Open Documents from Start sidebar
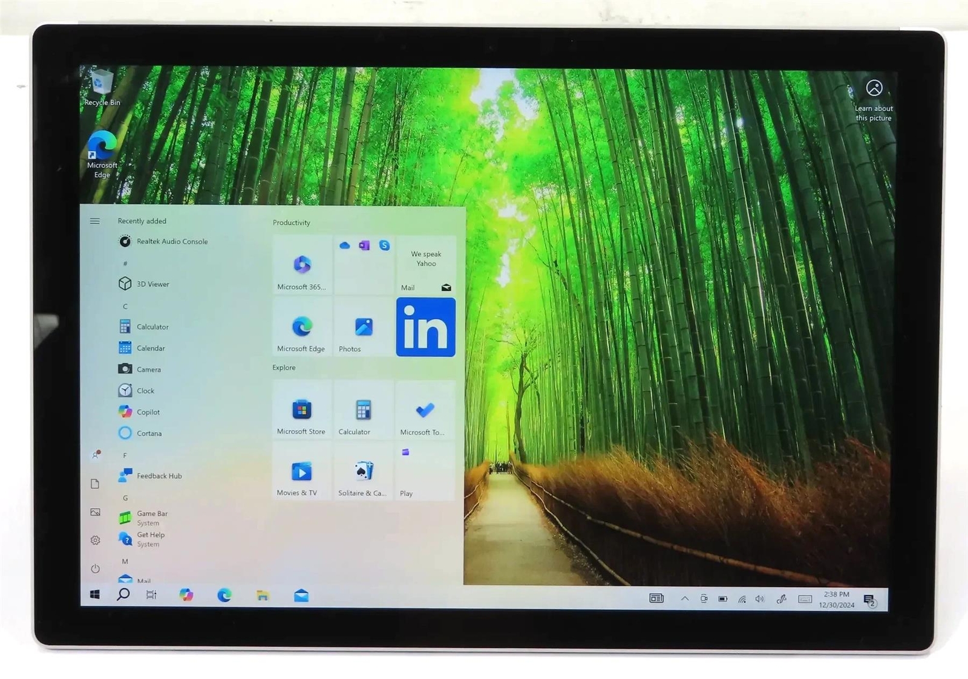The width and height of the screenshot is (968, 679). point(95,484)
